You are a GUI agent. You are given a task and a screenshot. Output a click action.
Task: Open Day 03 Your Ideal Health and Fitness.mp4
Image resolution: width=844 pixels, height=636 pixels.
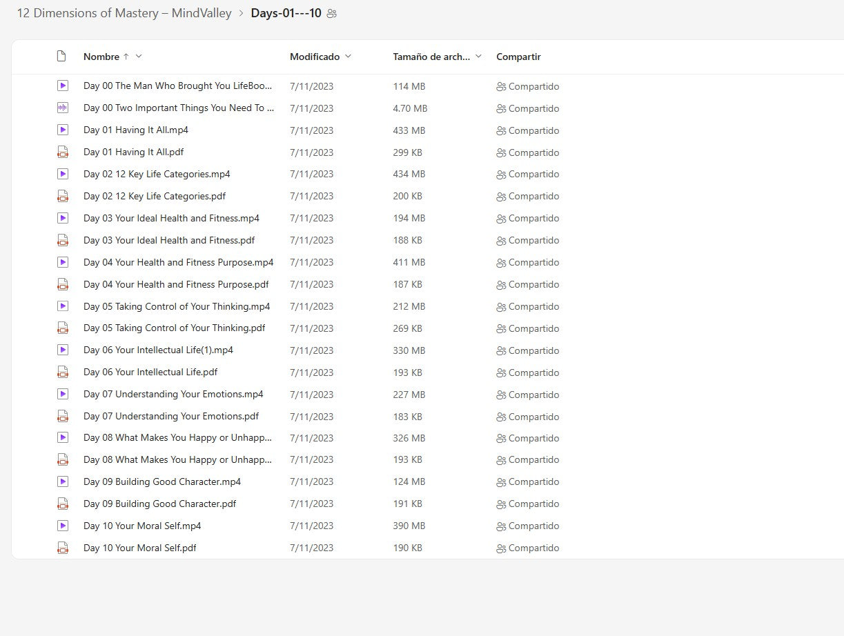(171, 218)
